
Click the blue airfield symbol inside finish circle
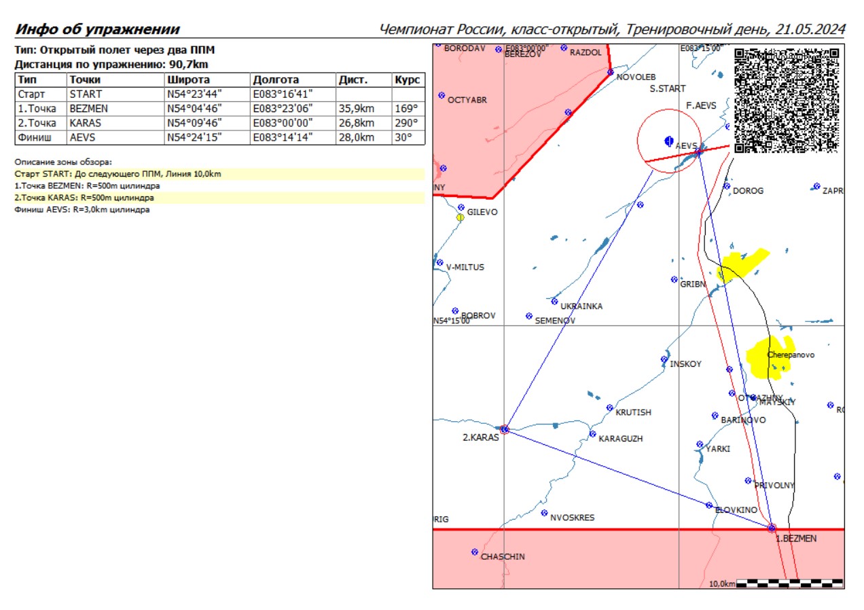[x=668, y=141]
